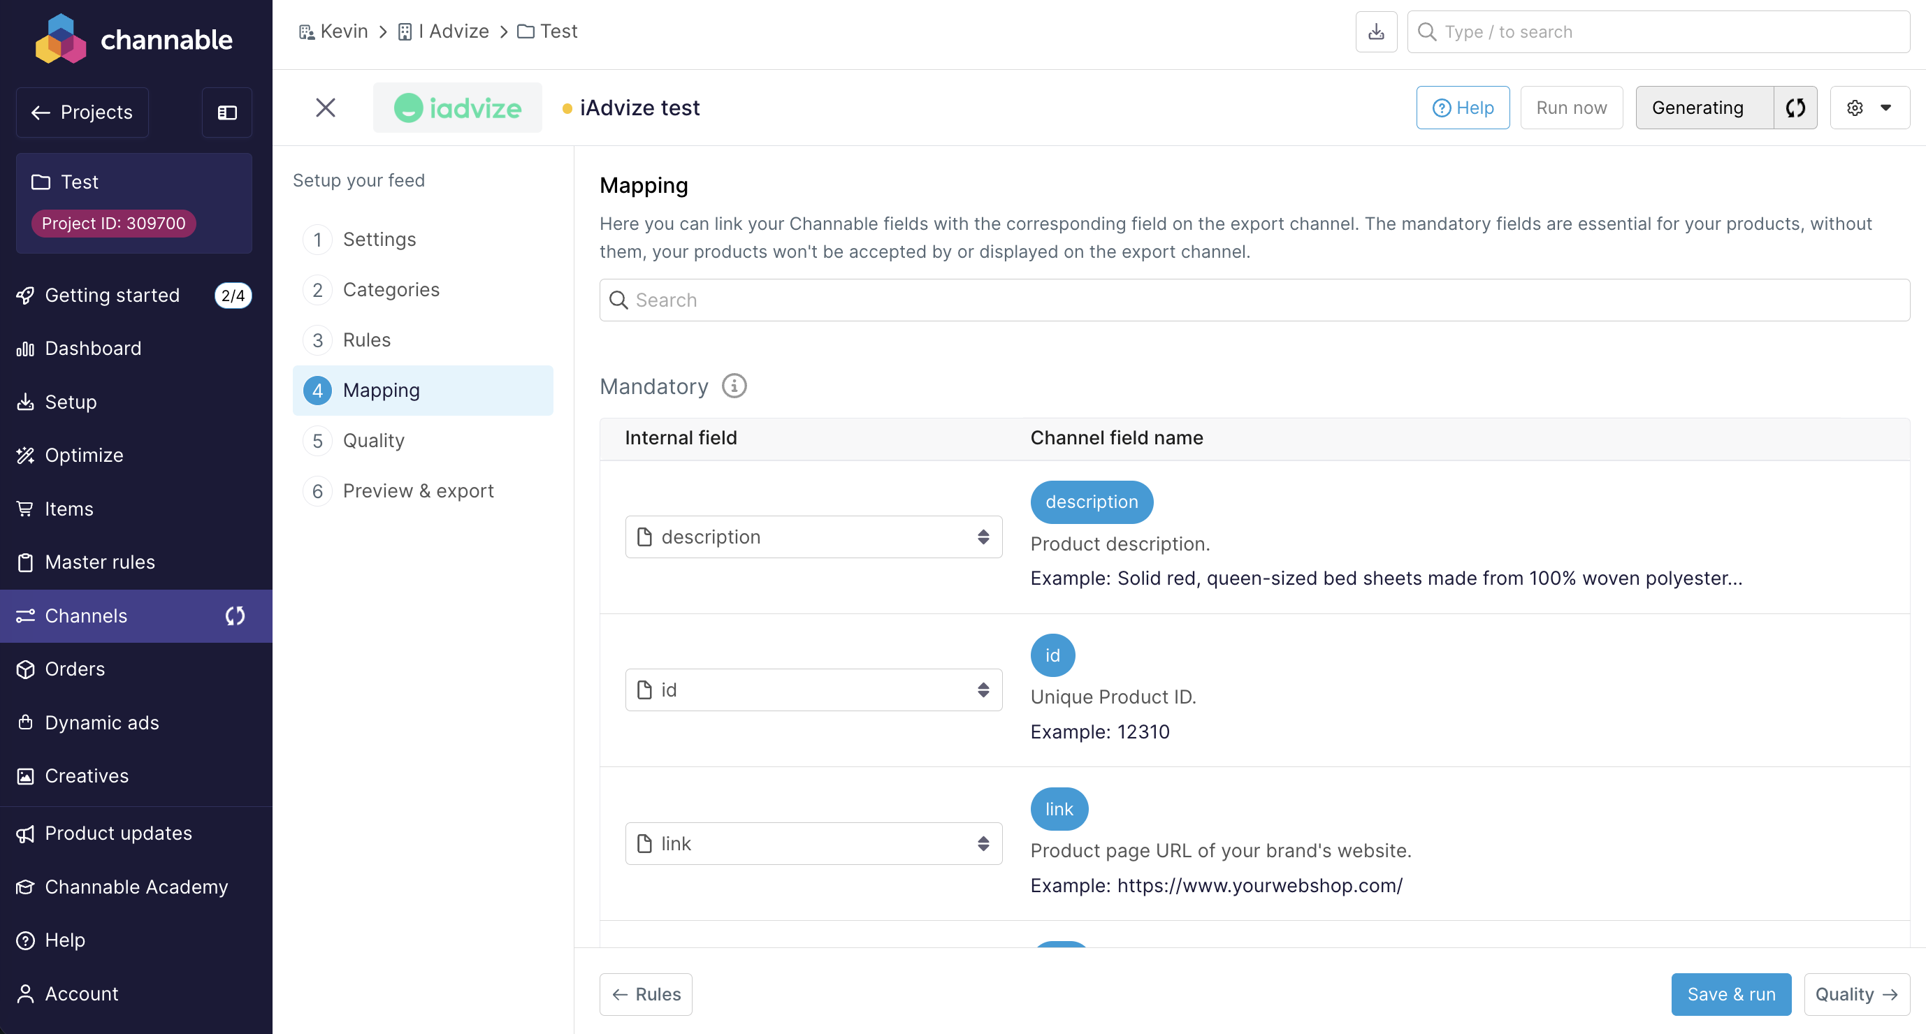Click the I Advize breadcrumb
The height and width of the screenshot is (1034, 1926).
[x=453, y=31]
